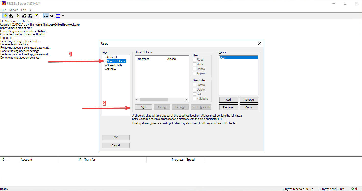Click the IP column header
Image resolution: width=362 pixels, height=191 pixels.
point(70,160)
